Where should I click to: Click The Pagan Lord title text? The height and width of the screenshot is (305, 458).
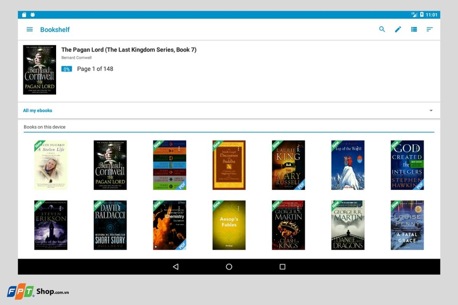tap(129, 50)
